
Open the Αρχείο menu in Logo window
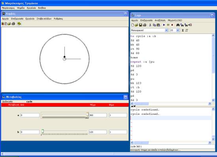pyautogui.click(x=134, y=20)
